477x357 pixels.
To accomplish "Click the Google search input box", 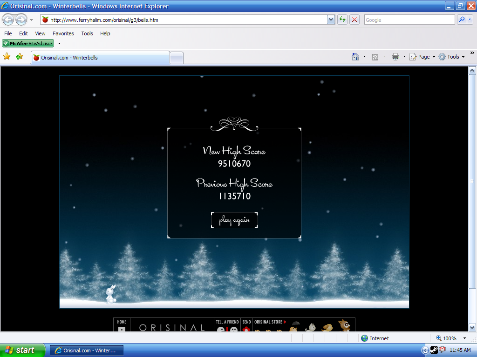I will coord(409,20).
